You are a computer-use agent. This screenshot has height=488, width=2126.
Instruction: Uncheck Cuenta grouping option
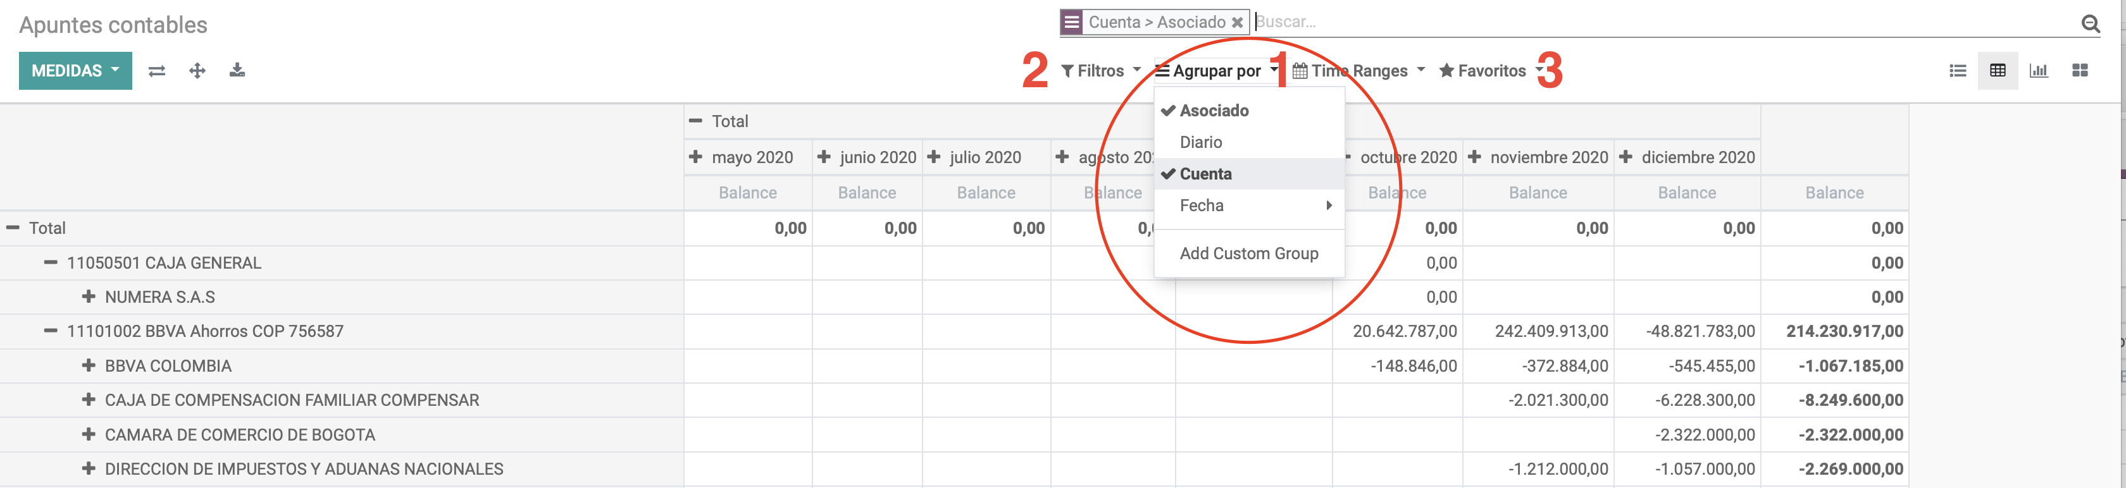click(1205, 174)
